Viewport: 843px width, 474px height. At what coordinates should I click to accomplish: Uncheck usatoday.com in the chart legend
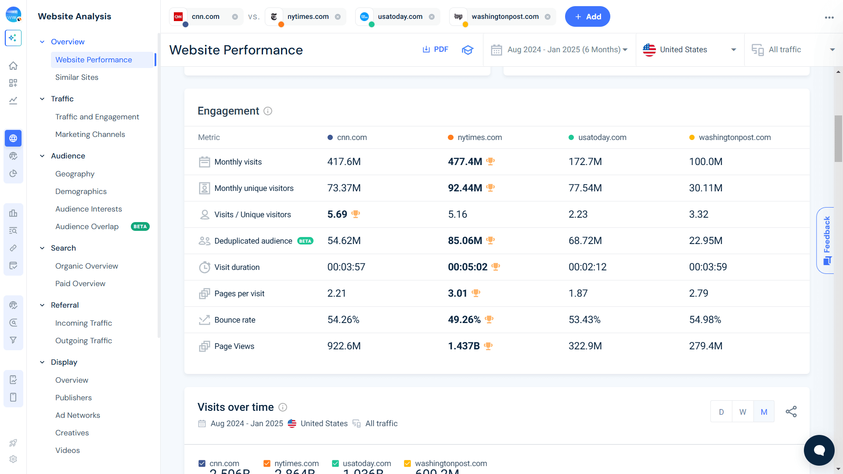pos(335,463)
